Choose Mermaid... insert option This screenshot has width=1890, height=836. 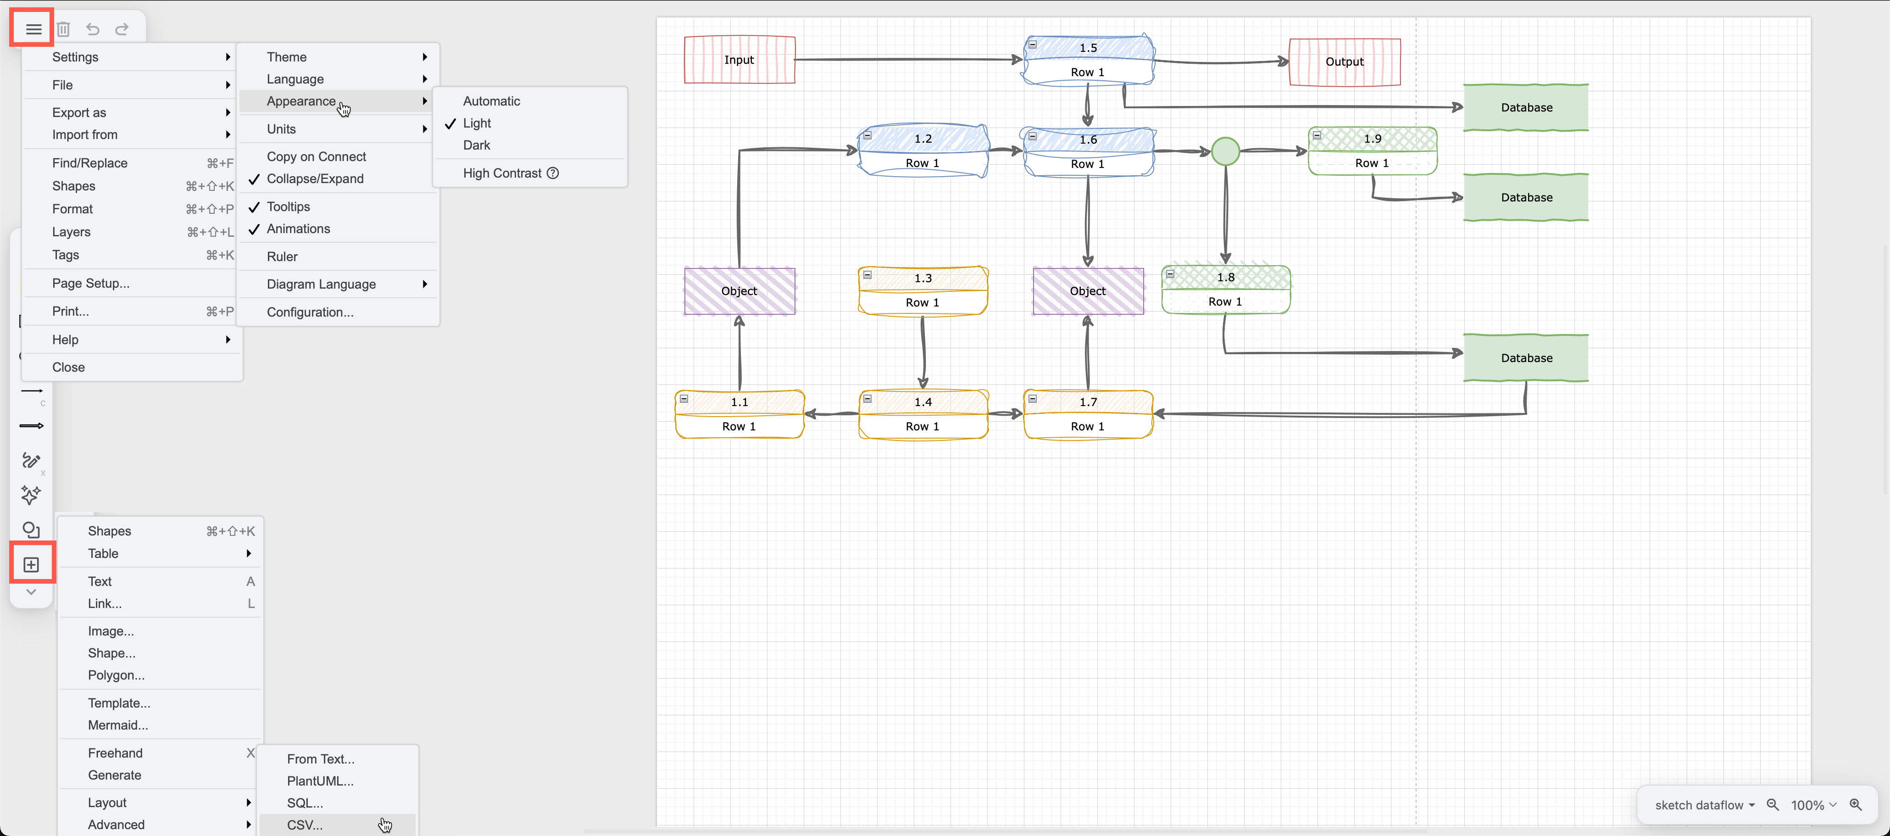[160, 725]
